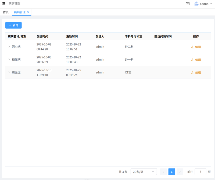Edit the 高血压 entry
This screenshot has height=180, width=215.
[196, 72]
